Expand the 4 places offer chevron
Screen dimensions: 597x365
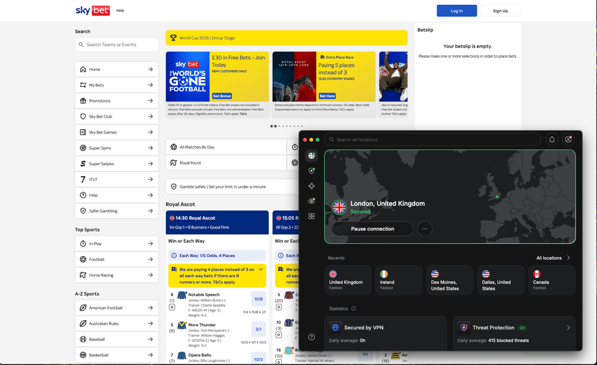261,269
